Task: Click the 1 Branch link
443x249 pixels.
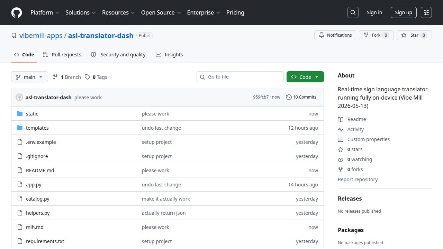Action: (67, 77)
